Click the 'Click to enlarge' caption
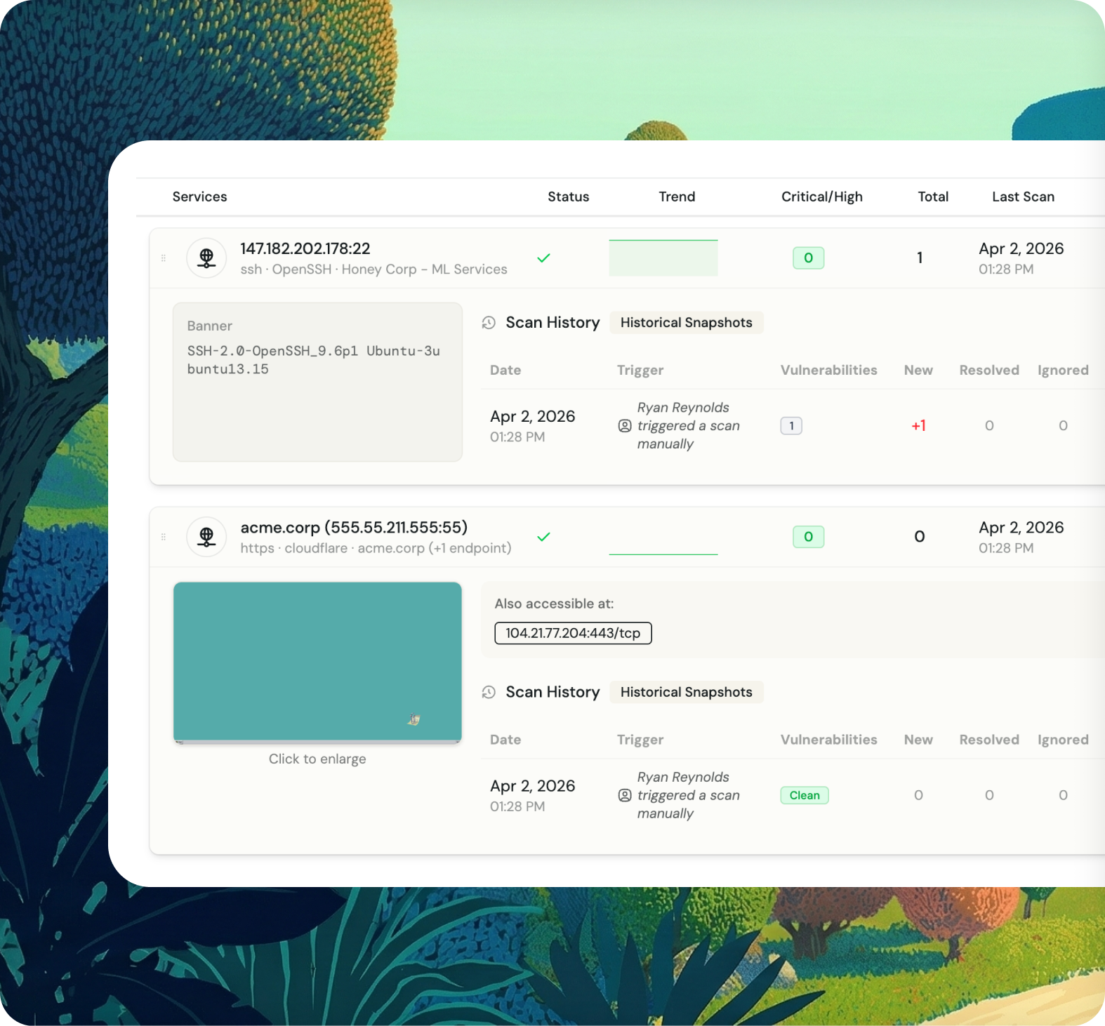Image resolution: width=1105 pixels, height=1026 pixels. point(317,759)
